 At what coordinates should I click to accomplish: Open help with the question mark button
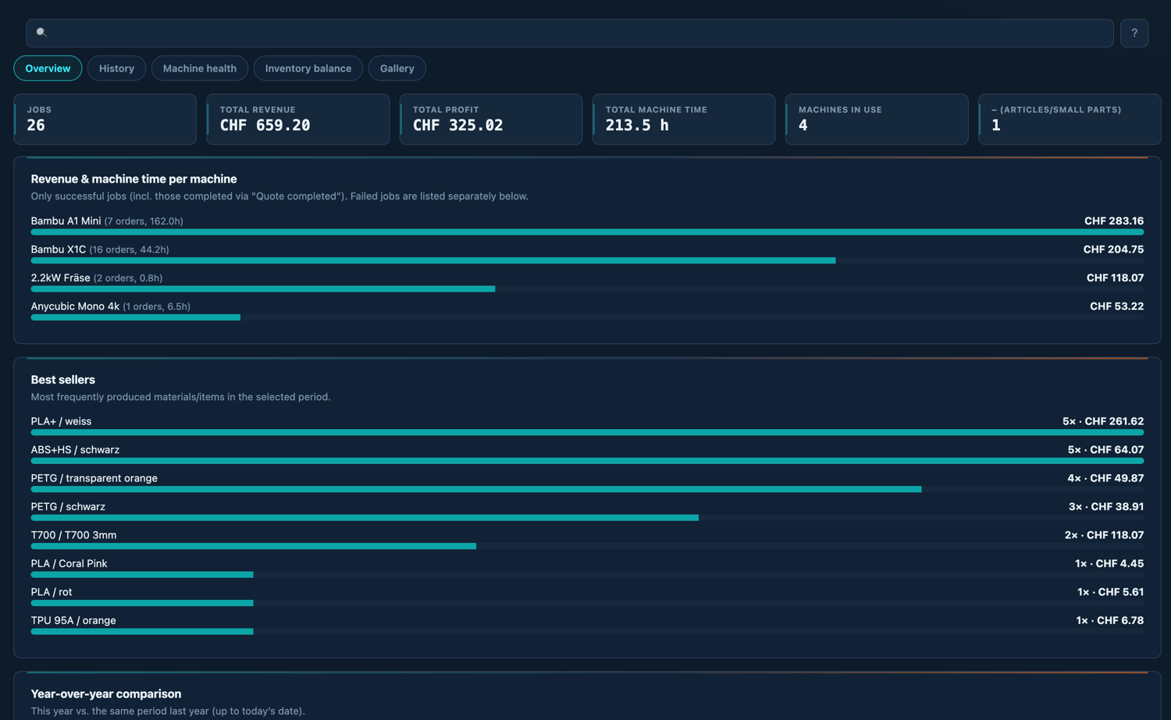pyautogui.click(x=1134, y=33)
